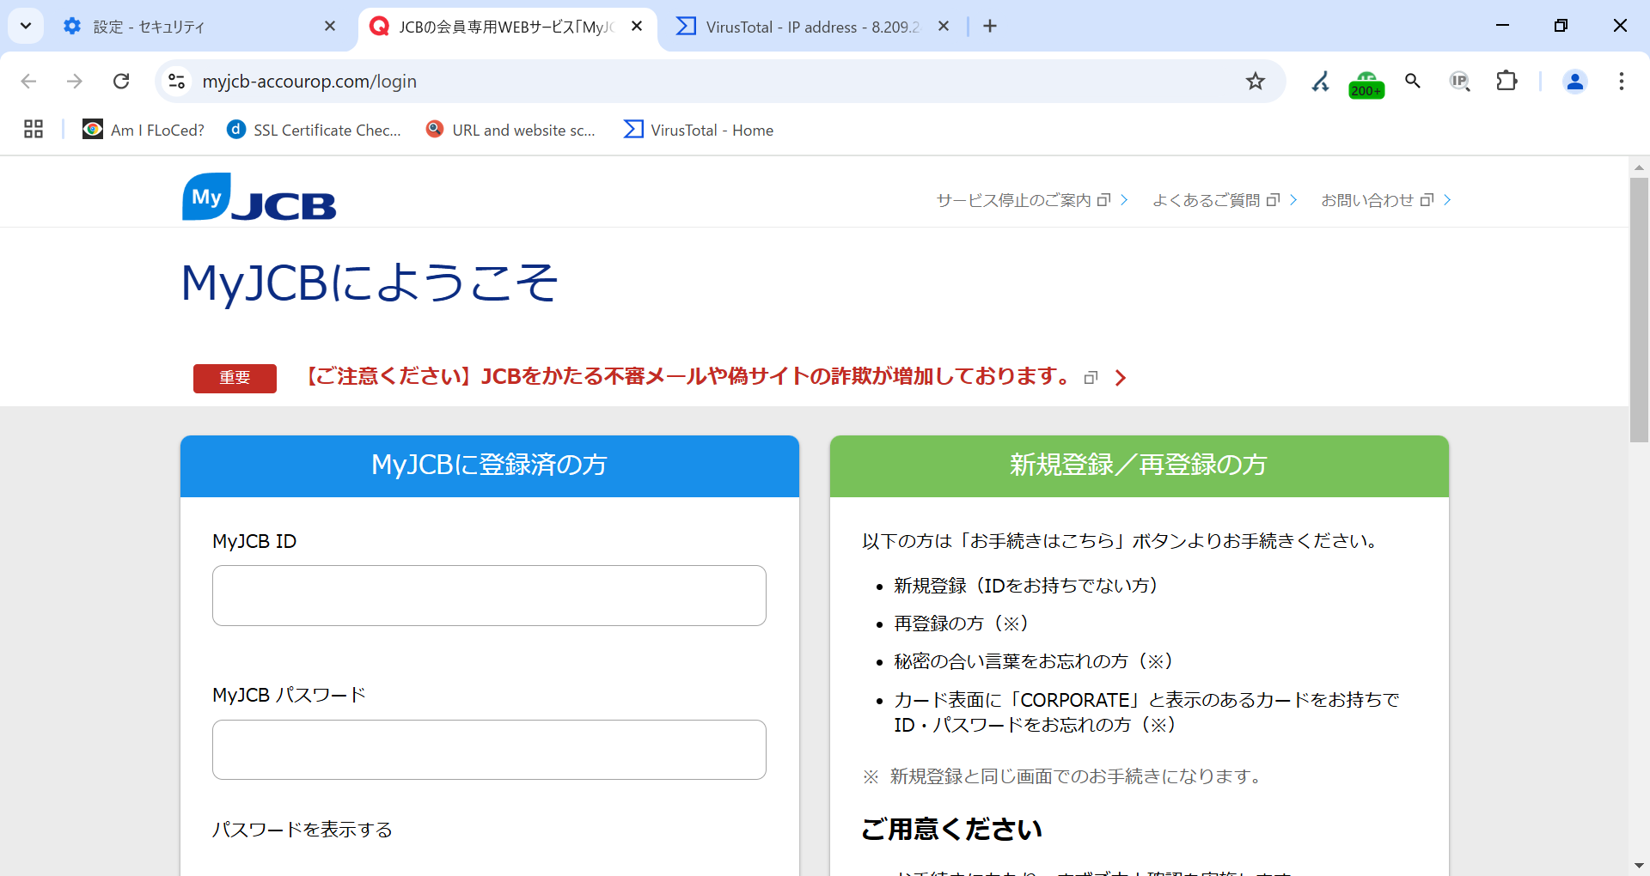Image resolution: width=1650 pixels, height=876 pixels.
Task: Close the 設定 - セキュリティ tab
Action: [330, 27]
